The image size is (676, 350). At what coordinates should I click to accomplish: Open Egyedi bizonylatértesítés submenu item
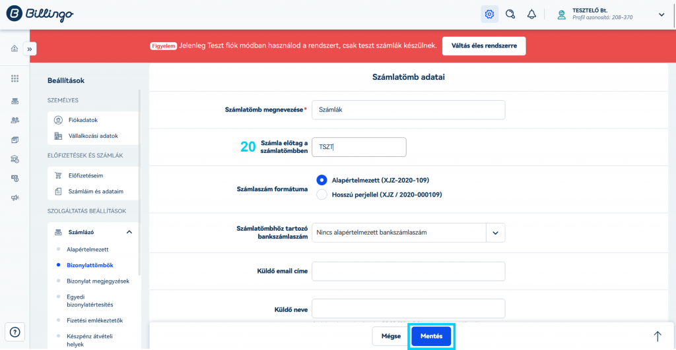click(x=90, y=301)
